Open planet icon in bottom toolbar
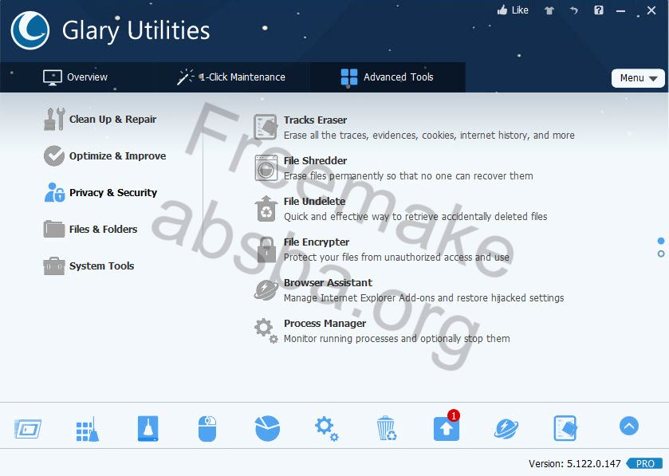 pyautogui.click(x=506, y=428)
